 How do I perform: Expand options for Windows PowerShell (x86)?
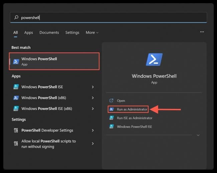coord(93,98)
